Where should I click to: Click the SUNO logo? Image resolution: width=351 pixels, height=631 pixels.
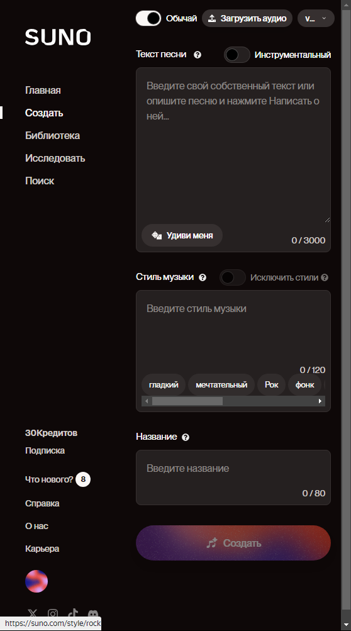(58, 37)
